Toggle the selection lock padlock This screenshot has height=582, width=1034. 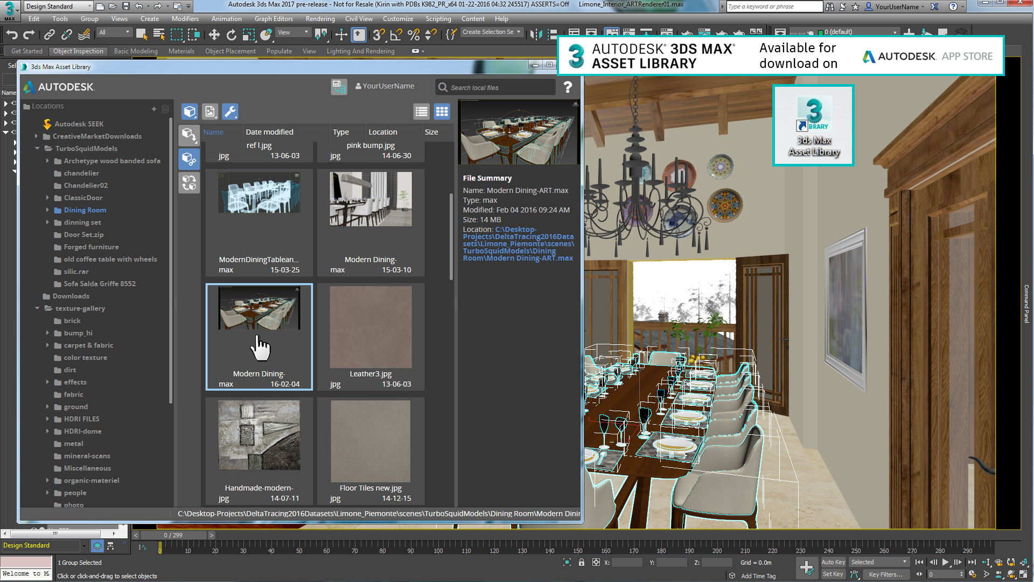tap(581, 562)
